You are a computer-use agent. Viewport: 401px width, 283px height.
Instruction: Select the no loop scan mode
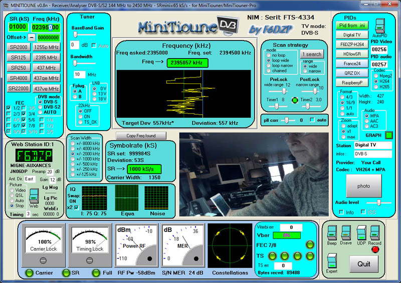pos(268,55)
